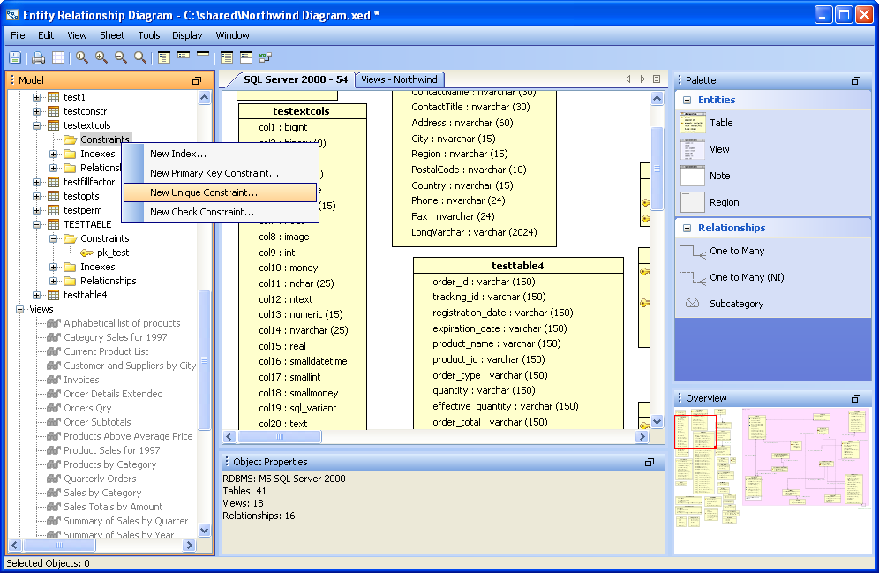The image size is (879, 573).
Task: Expand Indexes folder under testextcols
Action: point(54,154)
